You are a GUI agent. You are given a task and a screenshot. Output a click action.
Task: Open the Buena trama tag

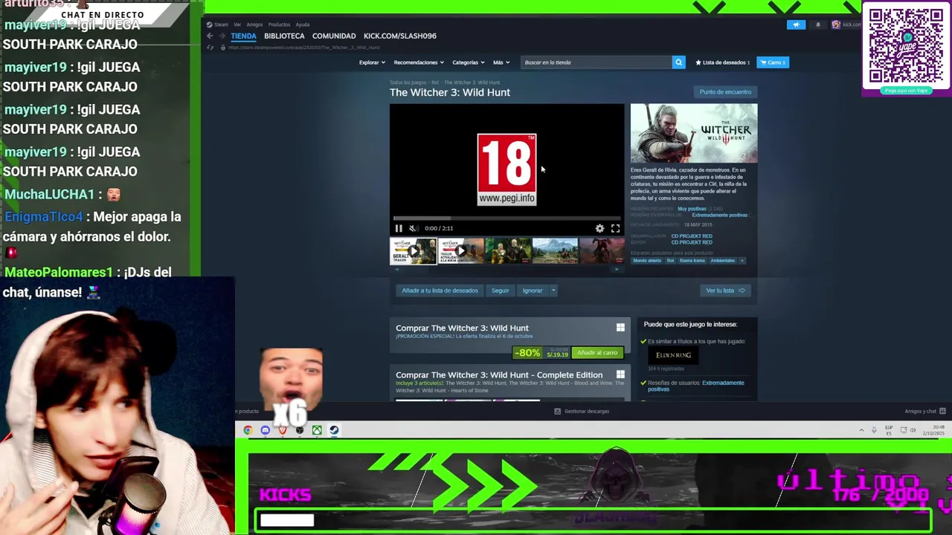tap(692, 261)
